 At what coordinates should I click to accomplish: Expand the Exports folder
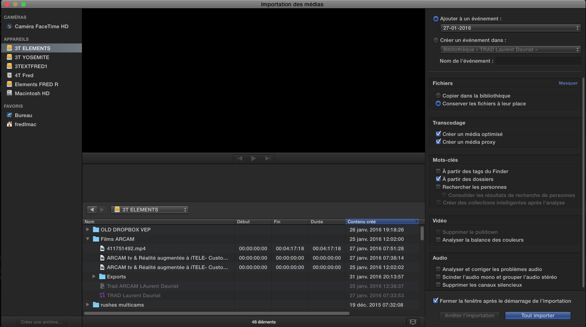pyautogui.click(x=94, y=276)
